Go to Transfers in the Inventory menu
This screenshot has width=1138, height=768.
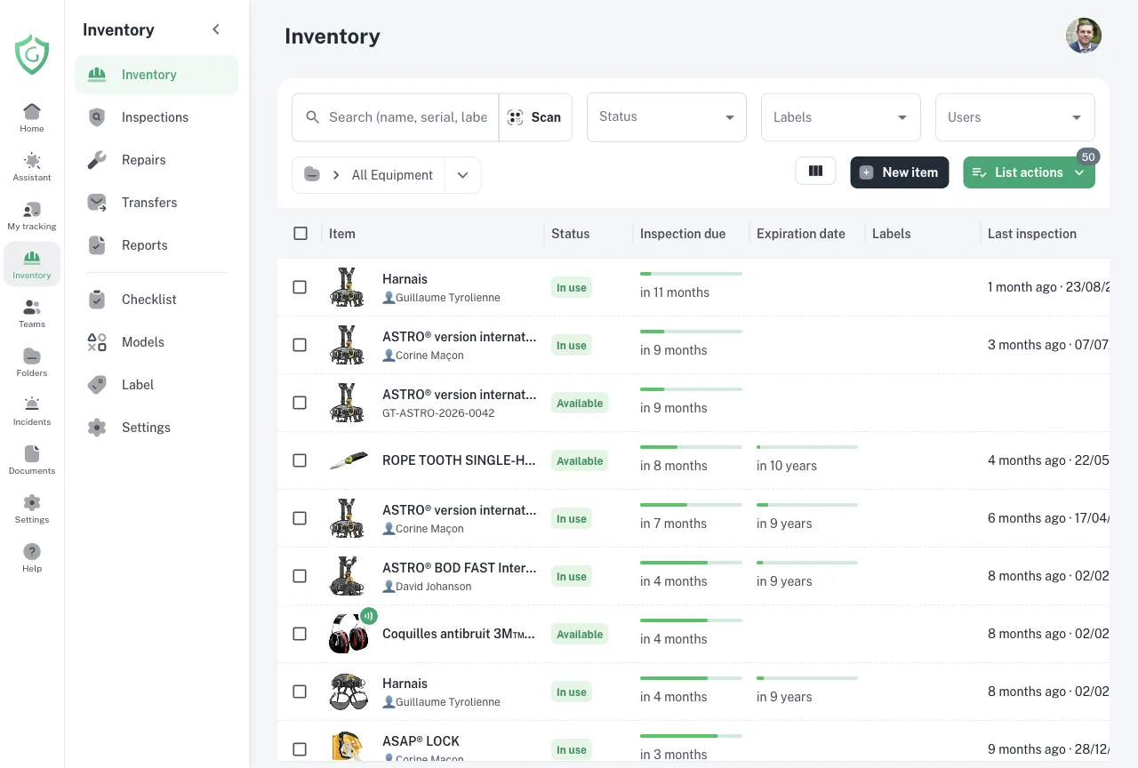[156, 203]
